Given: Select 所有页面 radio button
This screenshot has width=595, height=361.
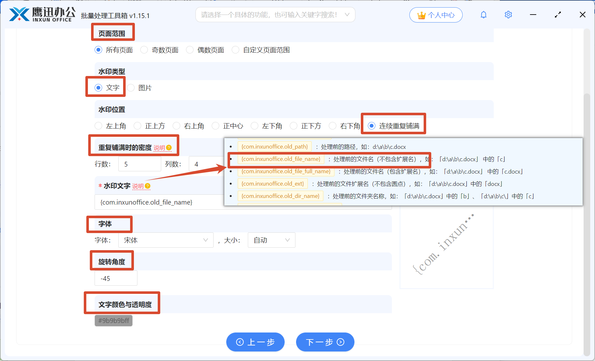Looking at the screenshot, I should pyautogui.click(x=98, y=50).
